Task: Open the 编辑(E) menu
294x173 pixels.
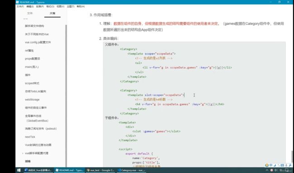Action: coord(30,6)
